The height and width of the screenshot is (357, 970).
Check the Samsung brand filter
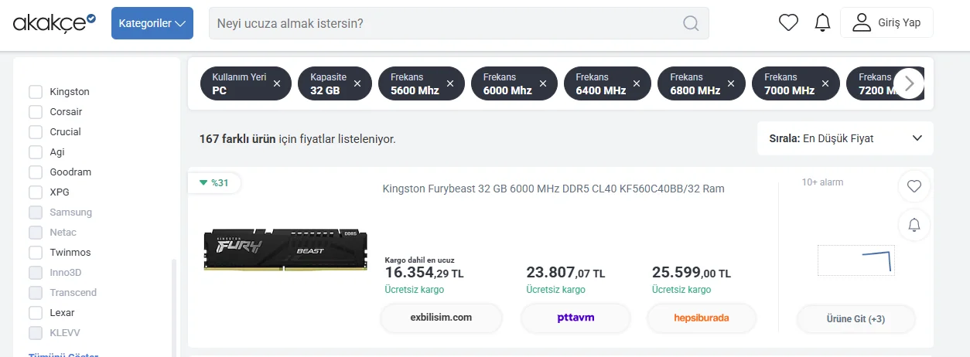[x=36, y=212]
